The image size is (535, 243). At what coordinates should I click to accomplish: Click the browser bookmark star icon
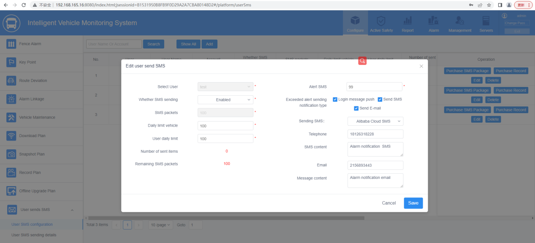point(489,5)
